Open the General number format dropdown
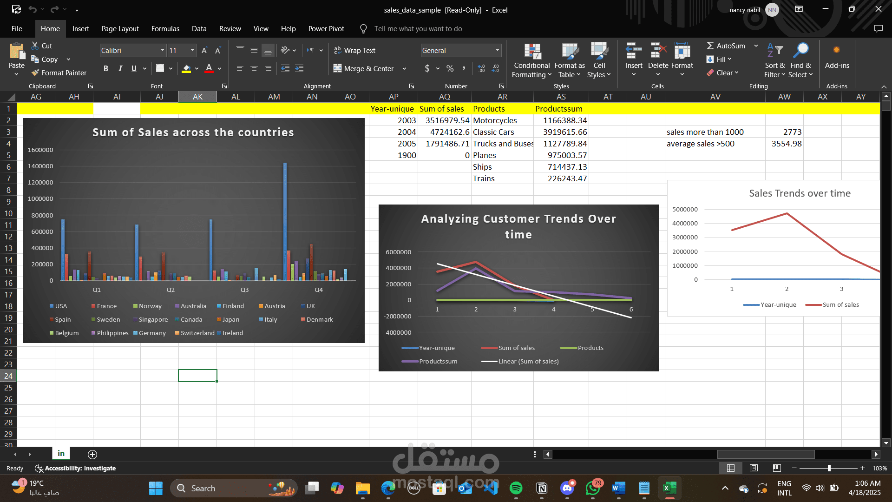Viewport: 892px width, 502px height. 497,50
